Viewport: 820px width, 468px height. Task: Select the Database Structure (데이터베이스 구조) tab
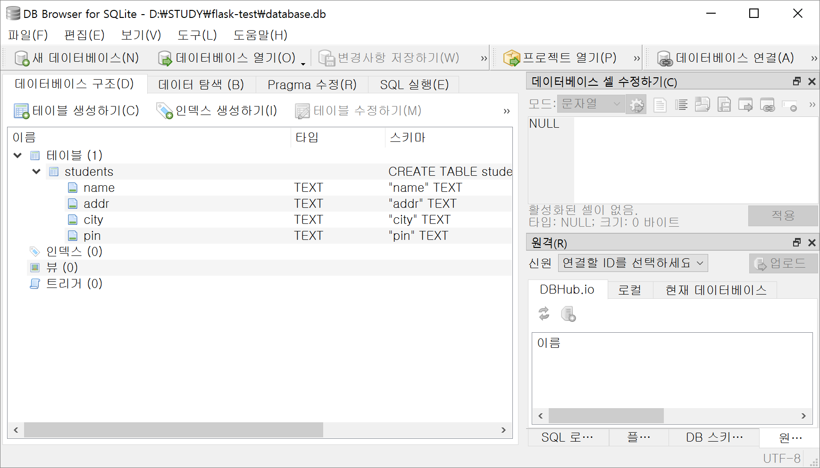pyautogui.click(x=75, y=83)
